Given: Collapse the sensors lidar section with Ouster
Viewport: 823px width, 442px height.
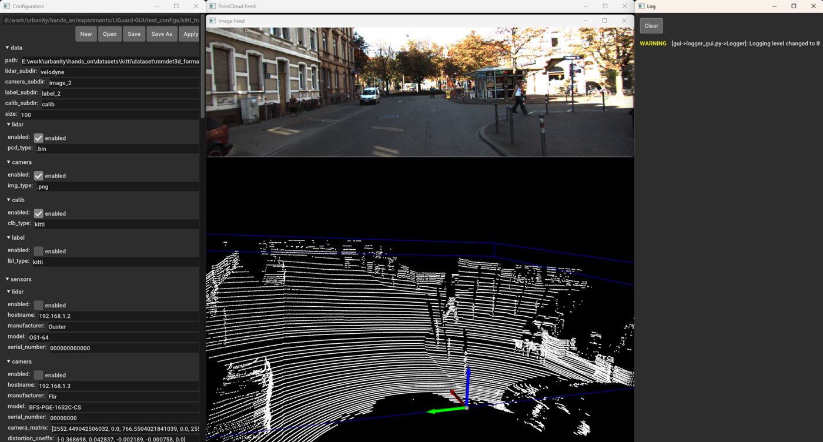Looking at the screenshot, I should point(9,292).
